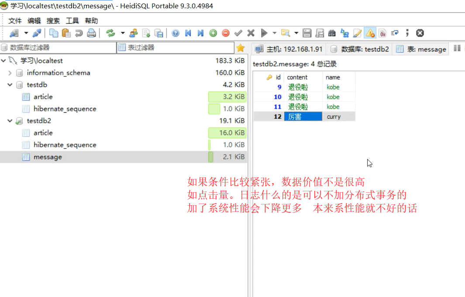Collapse the testdb database node

coord(10,85)
